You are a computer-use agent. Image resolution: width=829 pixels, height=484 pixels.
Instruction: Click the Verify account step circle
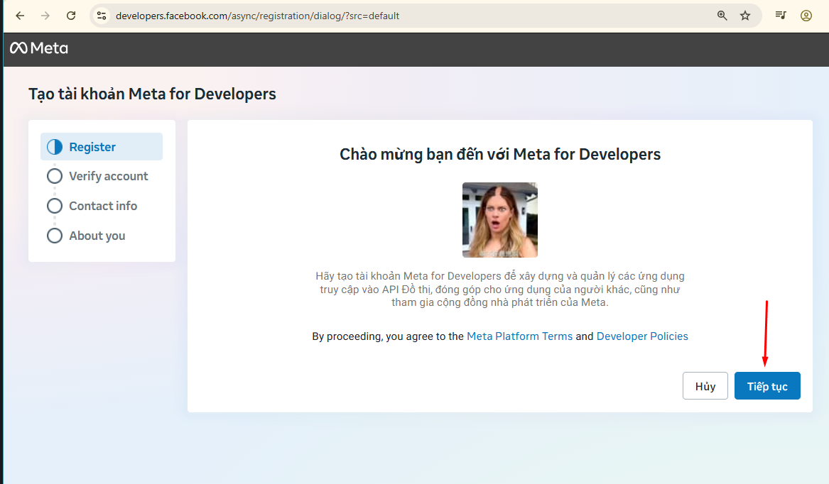pos(55,176)
